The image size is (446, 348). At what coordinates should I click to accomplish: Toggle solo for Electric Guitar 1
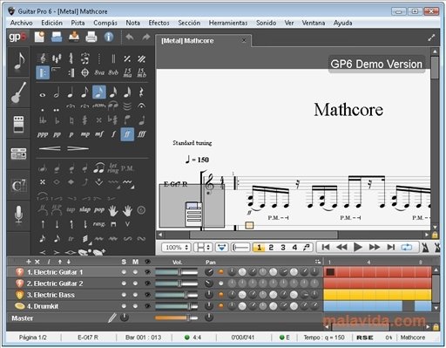[x=124, y=272]
